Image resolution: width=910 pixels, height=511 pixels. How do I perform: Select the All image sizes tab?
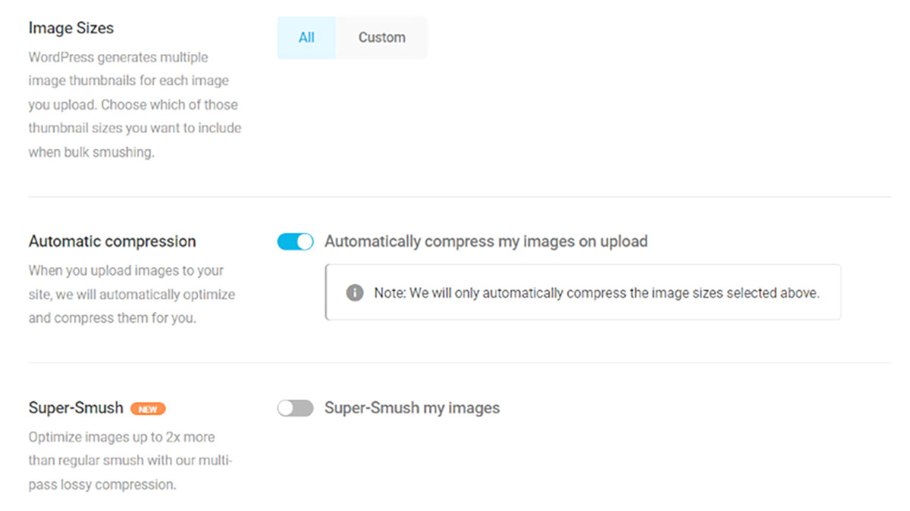pos(306,37)
